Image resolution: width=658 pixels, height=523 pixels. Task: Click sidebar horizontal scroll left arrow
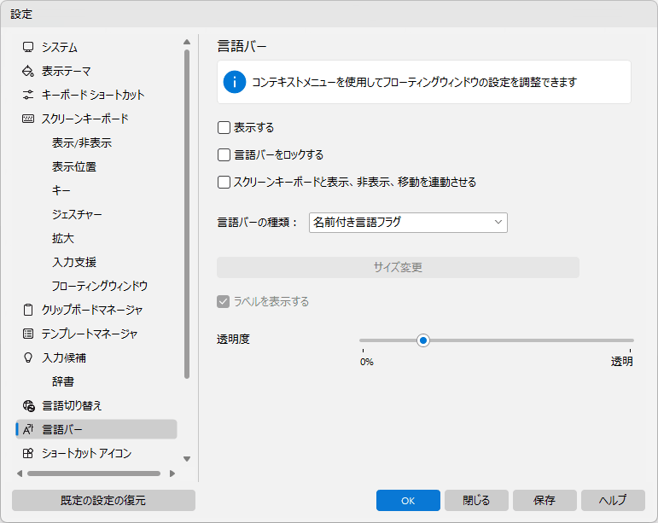(20, 474)
